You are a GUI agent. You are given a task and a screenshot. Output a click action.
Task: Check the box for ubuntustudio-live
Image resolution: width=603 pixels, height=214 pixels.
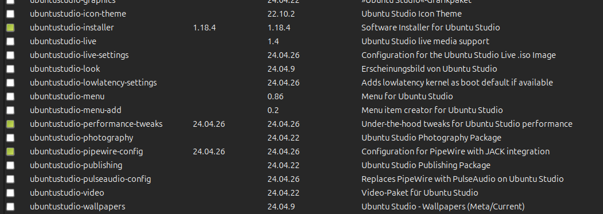coord(10,41)
